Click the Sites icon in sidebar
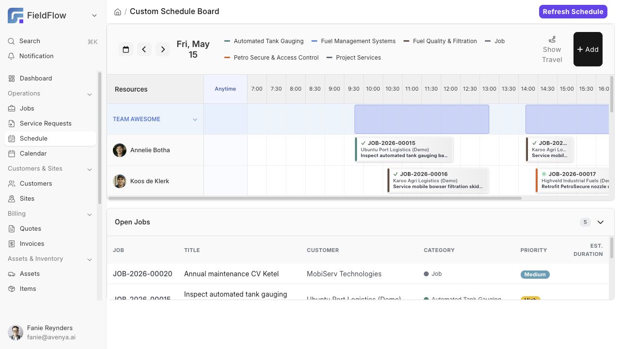This screenshot has height=349, width=620. click(12, 199)
